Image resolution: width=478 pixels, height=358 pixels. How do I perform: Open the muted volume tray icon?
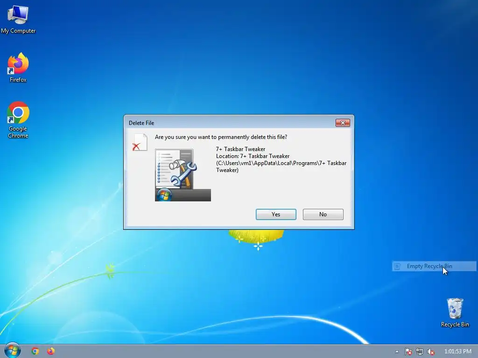click(x=431, y=351)
